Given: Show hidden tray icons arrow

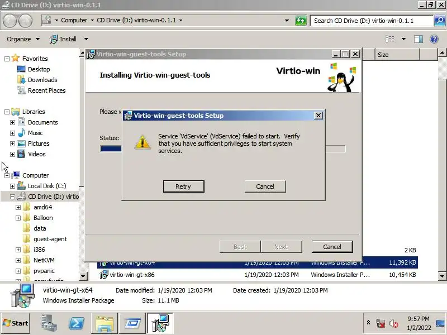Looking at the screenshot, I should point(368,323).
